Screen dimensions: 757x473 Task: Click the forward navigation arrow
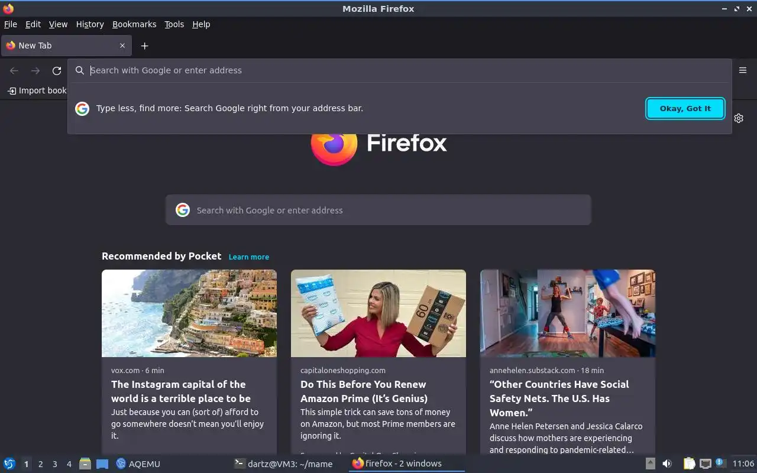(35, 71)
